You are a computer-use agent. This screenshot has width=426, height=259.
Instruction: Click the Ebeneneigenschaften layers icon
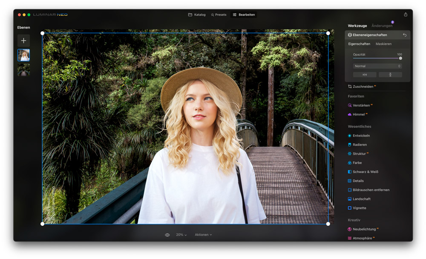(350, 35)
